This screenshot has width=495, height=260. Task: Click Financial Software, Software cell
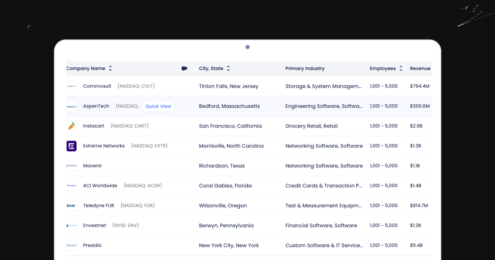coord(321,225)
